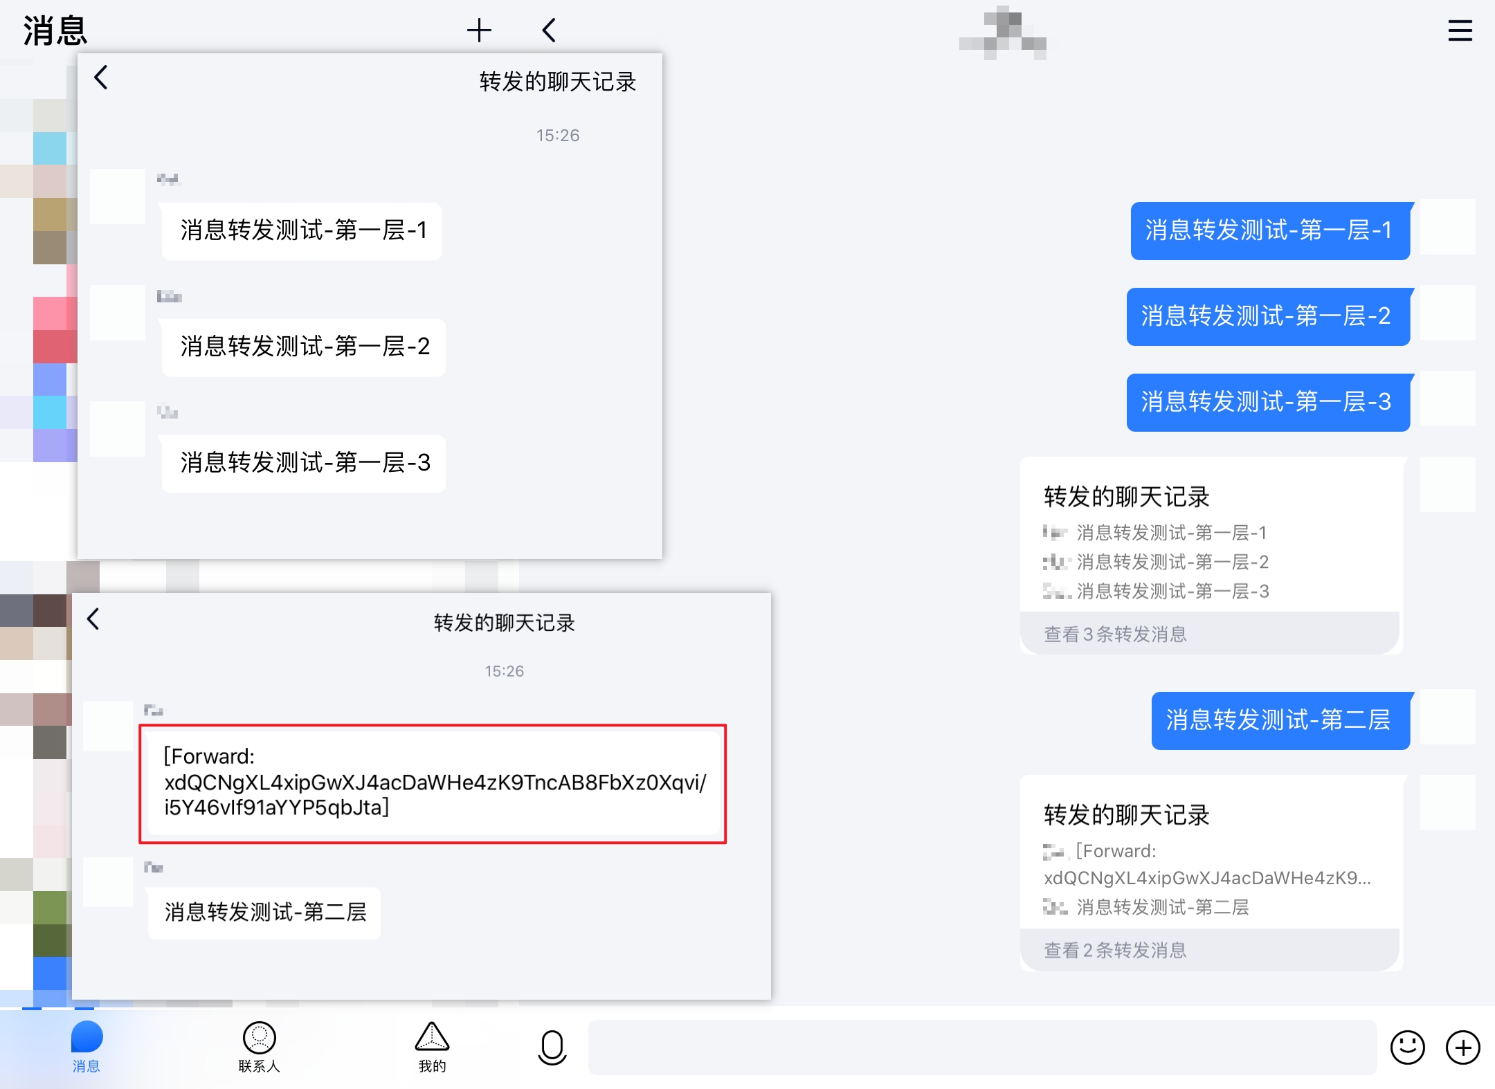Open the 转发的聊天记录 forwarded record card
The height and width of the screenshot is (1089, 1495).
point(1211,547)
